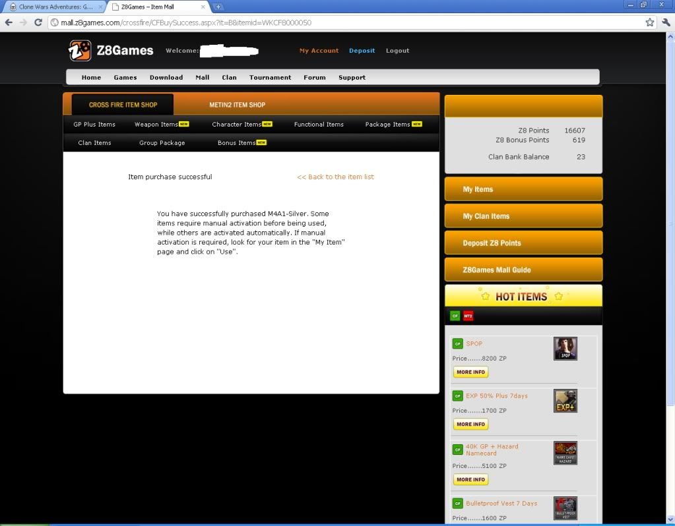Screen dimensions: 675x526
Task: Open the Chrome wrench settings menu
Action: click(664, 22)
